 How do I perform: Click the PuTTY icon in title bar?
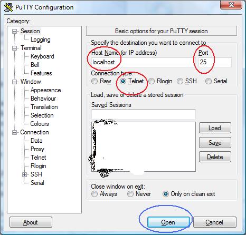8,7
